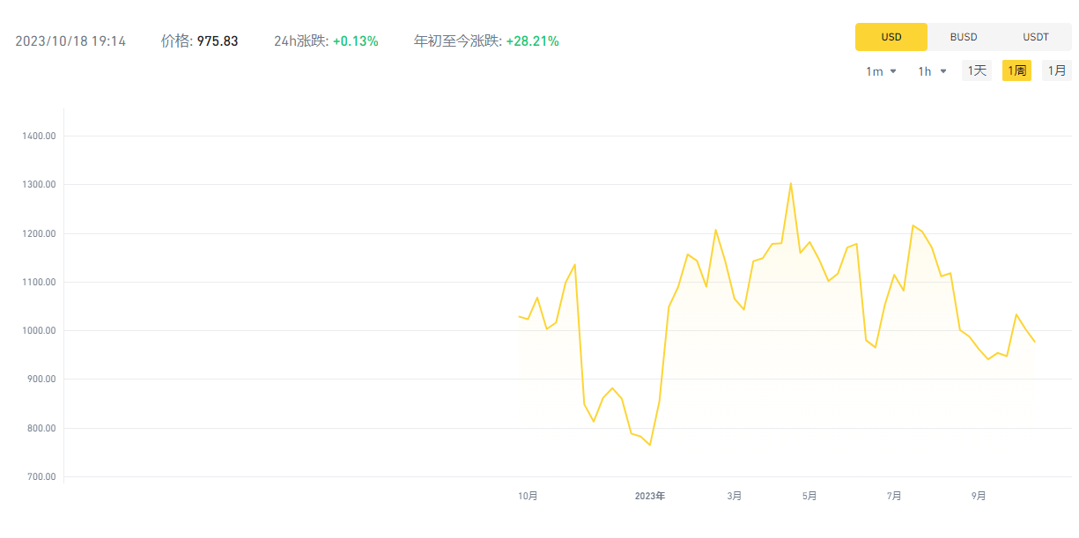Click the 1400.00 y-axis label
Image resolution: width=1079 pixels, height=538 pixels.
click(40, 136)
